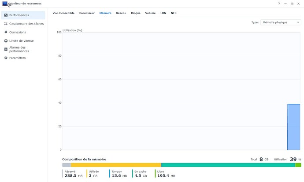The width and height of the screenshot is (304, 182).
Task: Open the Type dropdown Mémoire physique
Action: pyautogui.click(x=280, y=22)
